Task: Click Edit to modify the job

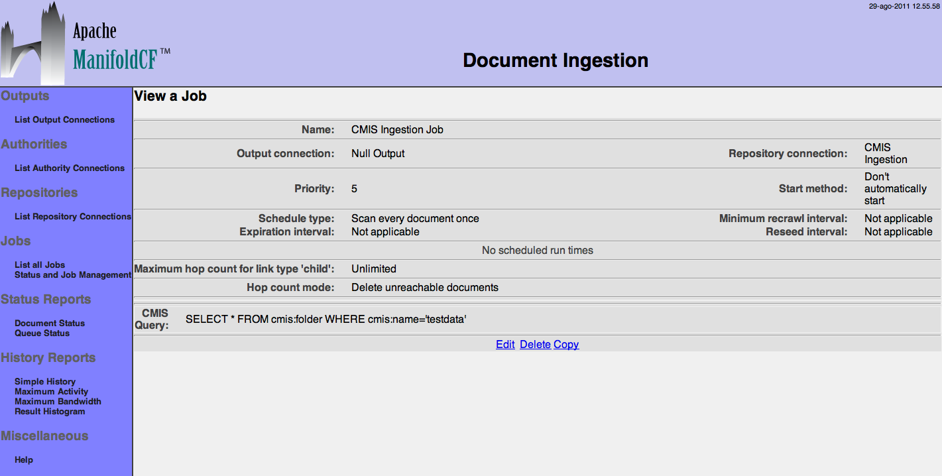Action: click(x=505, y=345)
